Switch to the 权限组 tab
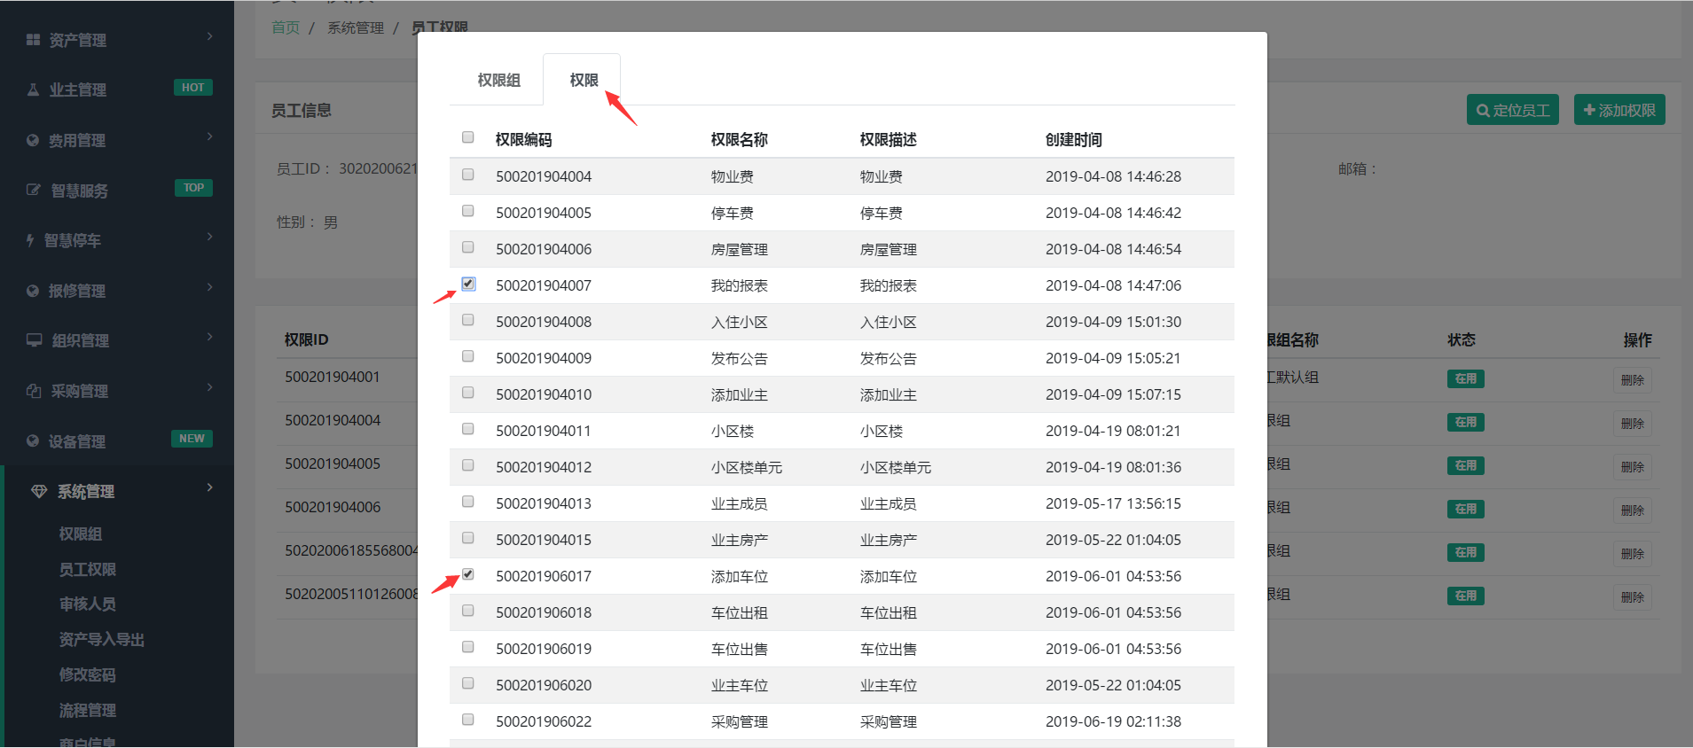The width and height of the screenshot is (1693, 748). click(498, 80)
